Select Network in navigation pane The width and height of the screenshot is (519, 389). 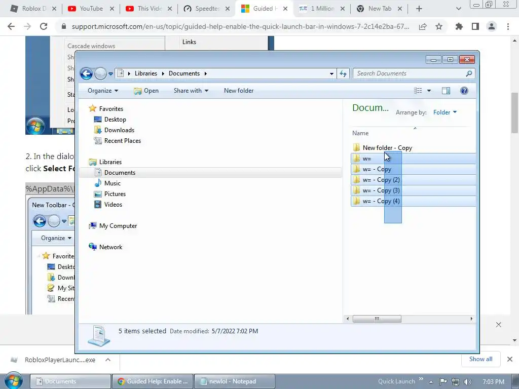[105, 247]
